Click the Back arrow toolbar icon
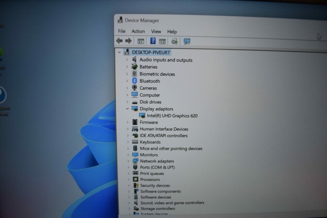 point(119,41)
